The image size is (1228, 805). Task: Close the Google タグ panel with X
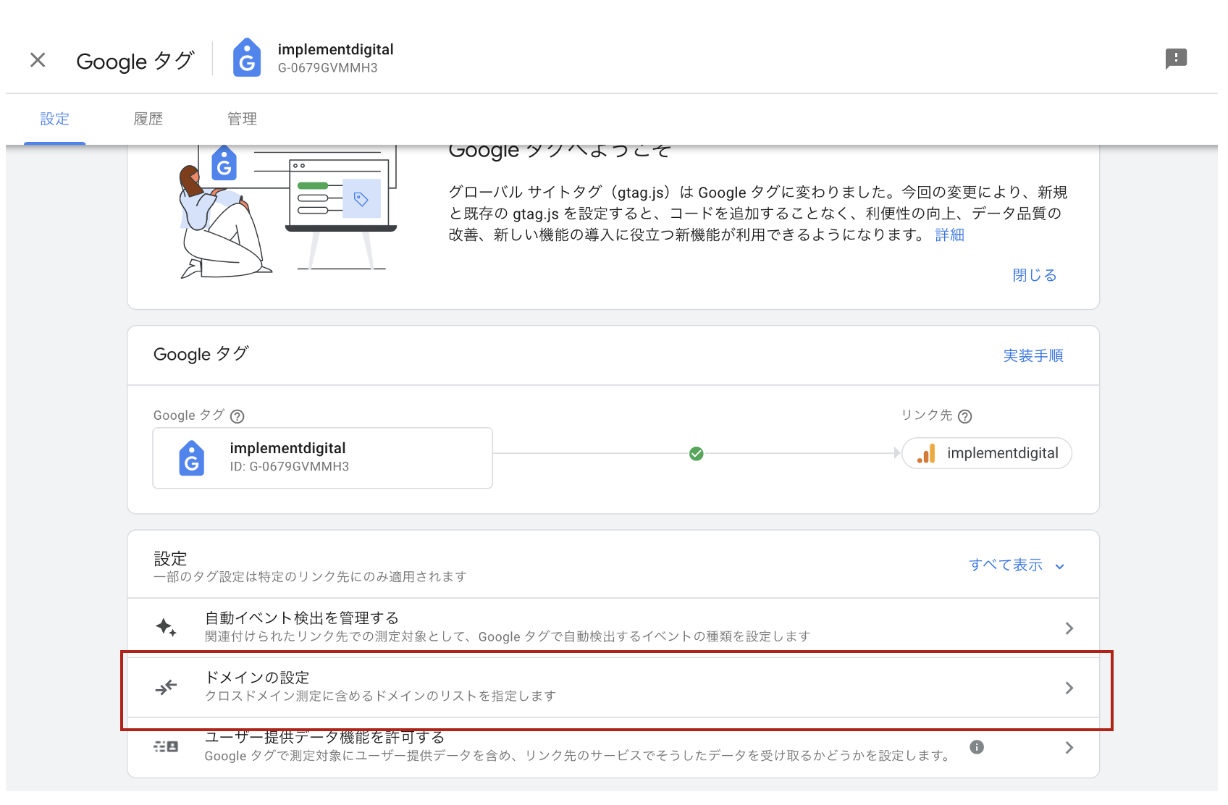(x=38, y=60)
